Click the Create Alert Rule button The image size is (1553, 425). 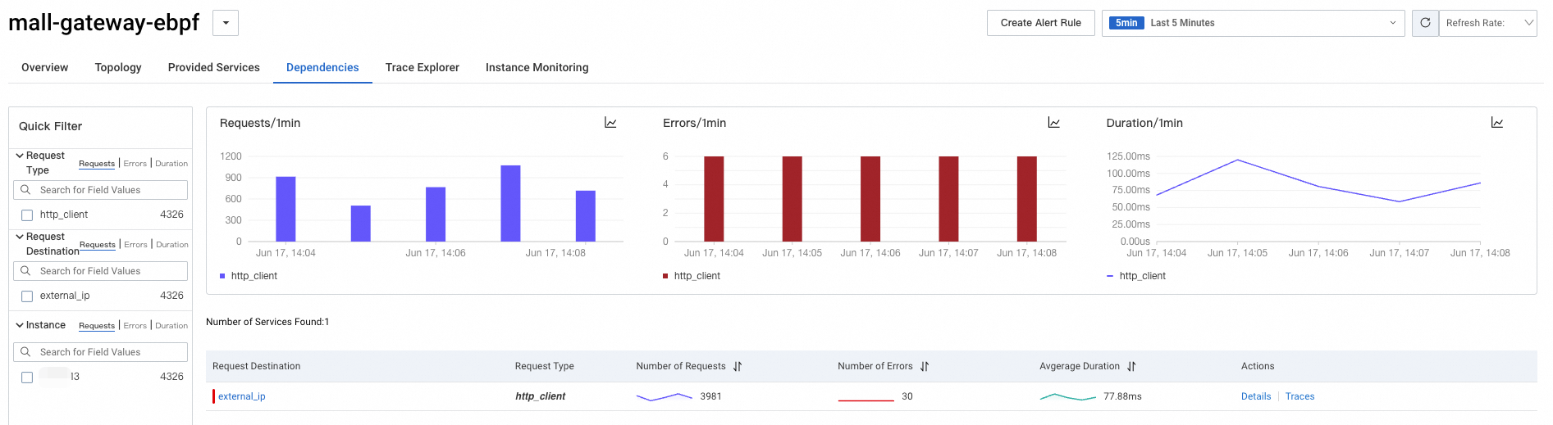(1041, 23)
